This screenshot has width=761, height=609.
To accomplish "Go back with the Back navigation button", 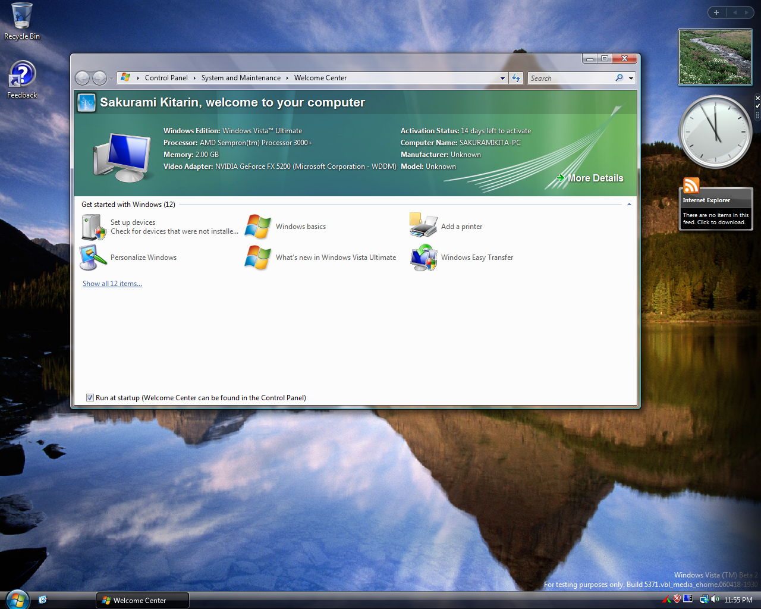I will click(83, 78).
